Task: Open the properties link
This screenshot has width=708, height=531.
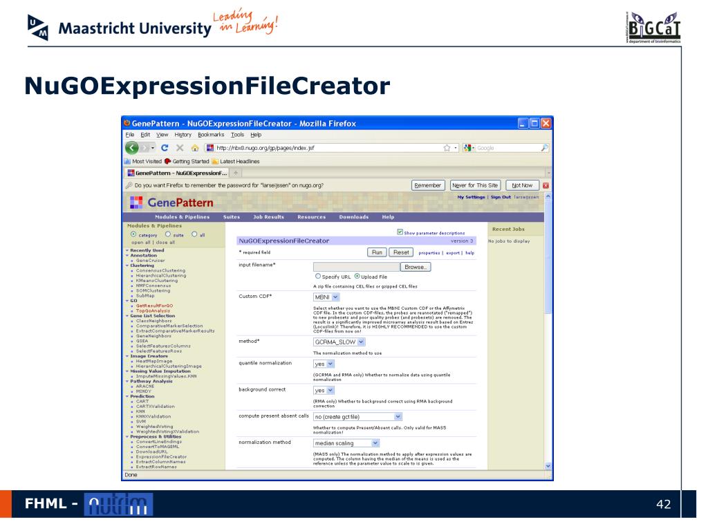Action: (x=429, y=253)
